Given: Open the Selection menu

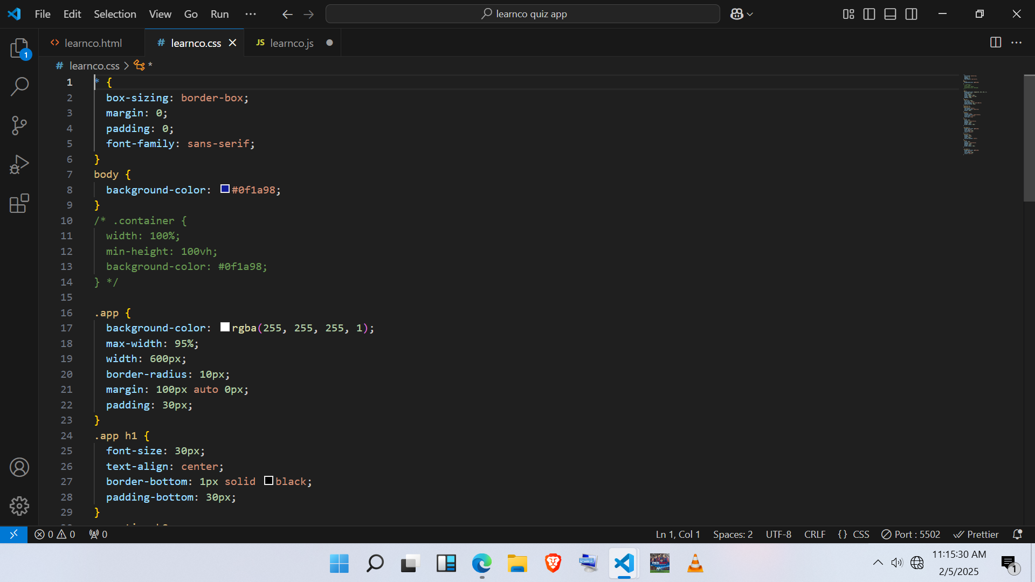Looking at the screenshot, I should coord(114,14).
